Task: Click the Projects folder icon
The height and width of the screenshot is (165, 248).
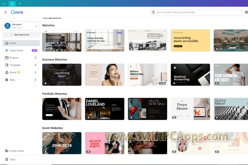Action: 7,58
